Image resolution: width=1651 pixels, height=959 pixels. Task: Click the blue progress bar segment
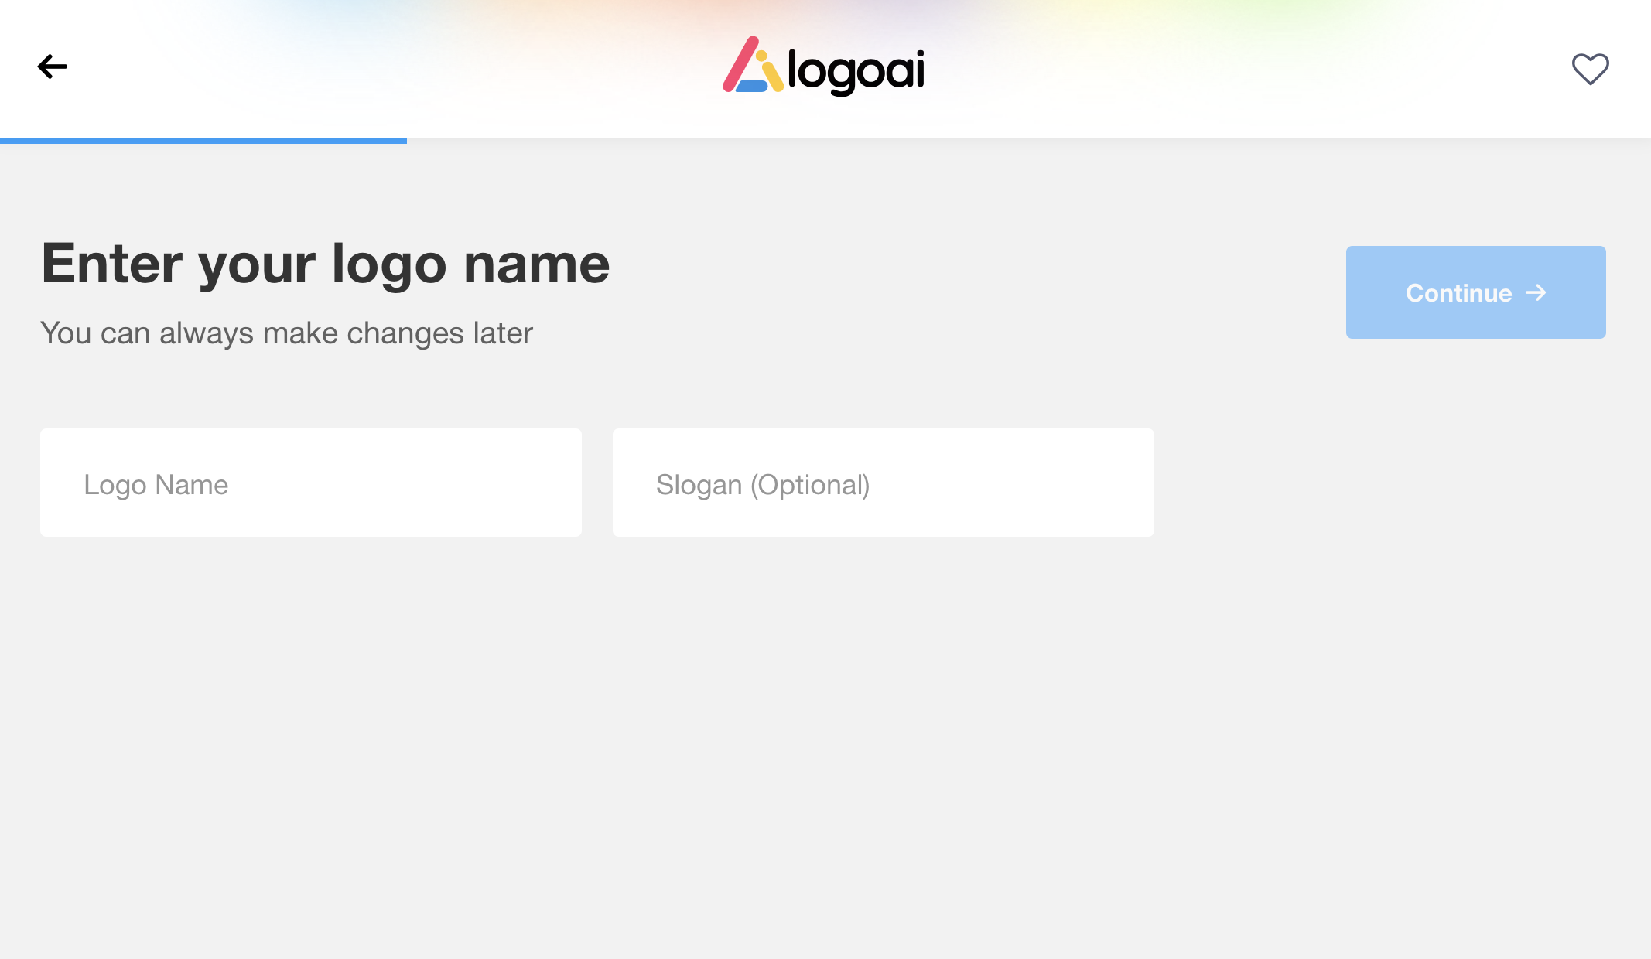[203, 140]
